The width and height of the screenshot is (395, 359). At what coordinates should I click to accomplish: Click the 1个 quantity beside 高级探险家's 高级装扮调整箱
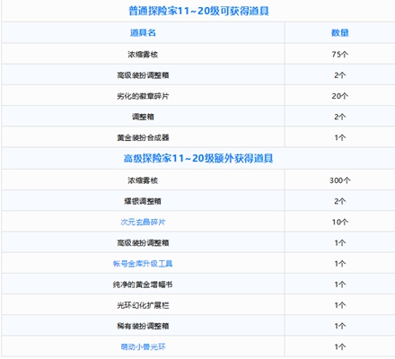pyautogui.click(x=340, y=242)
